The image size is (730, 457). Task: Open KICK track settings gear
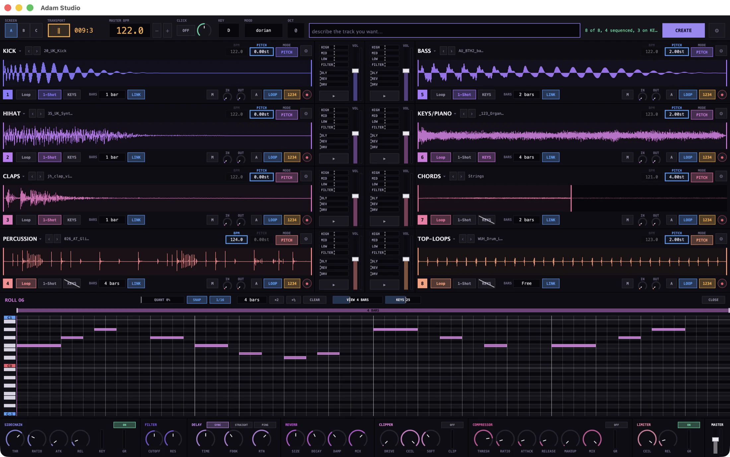pyautogui.click(x=306, y=51)
